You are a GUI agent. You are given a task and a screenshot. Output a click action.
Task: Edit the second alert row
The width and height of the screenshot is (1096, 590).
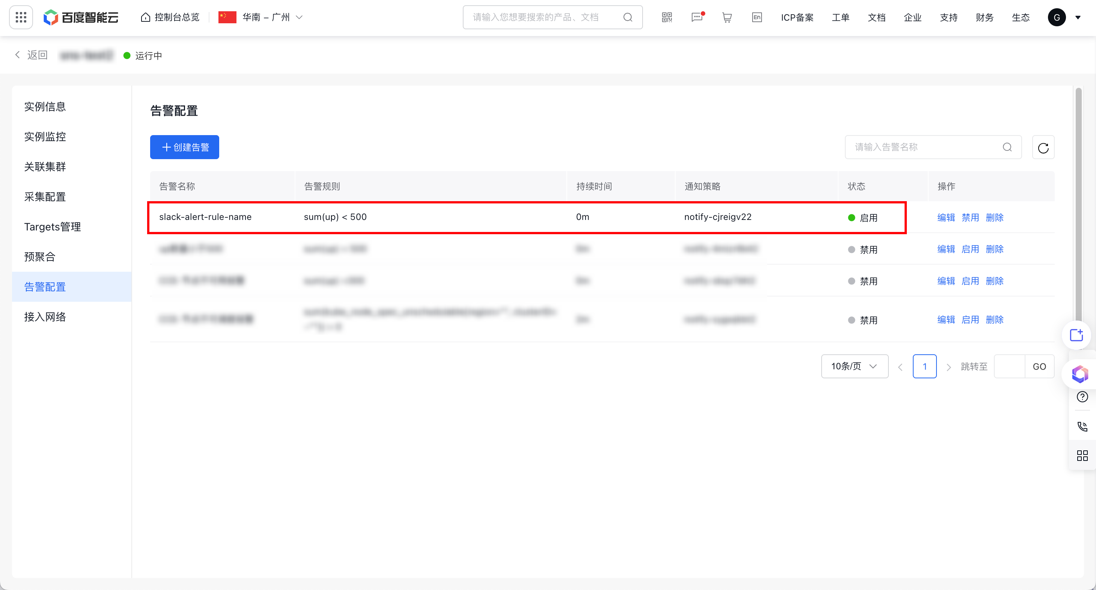tap(946, 249)
